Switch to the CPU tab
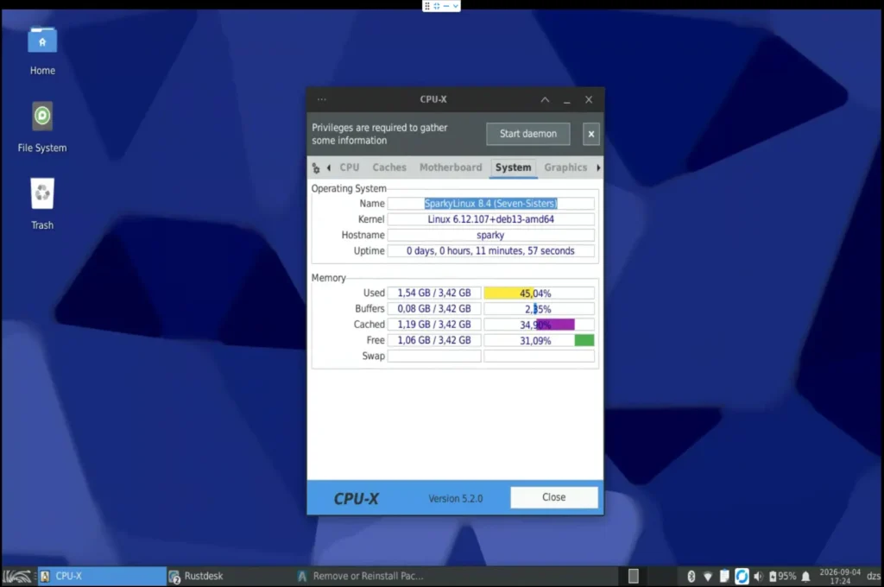 point(349,167)
